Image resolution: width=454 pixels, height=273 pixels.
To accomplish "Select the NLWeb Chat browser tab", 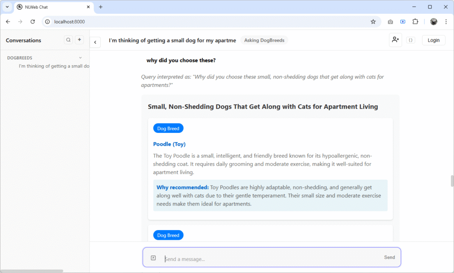I will tap(49, 7).
